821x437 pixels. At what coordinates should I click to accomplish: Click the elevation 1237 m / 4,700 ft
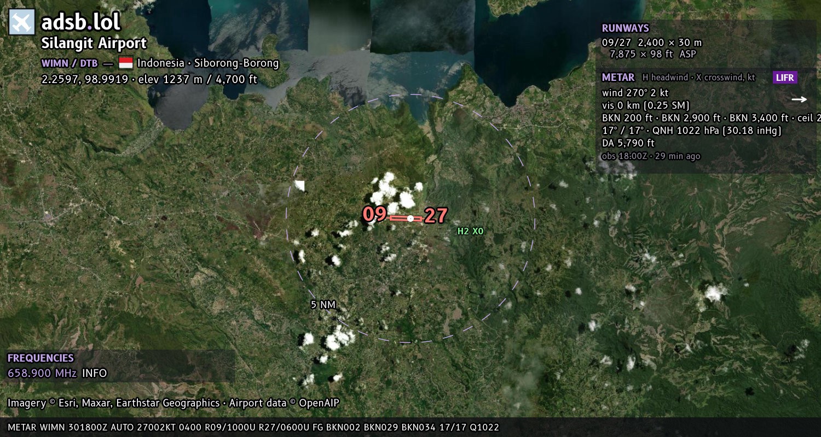(x=198, y=79)
